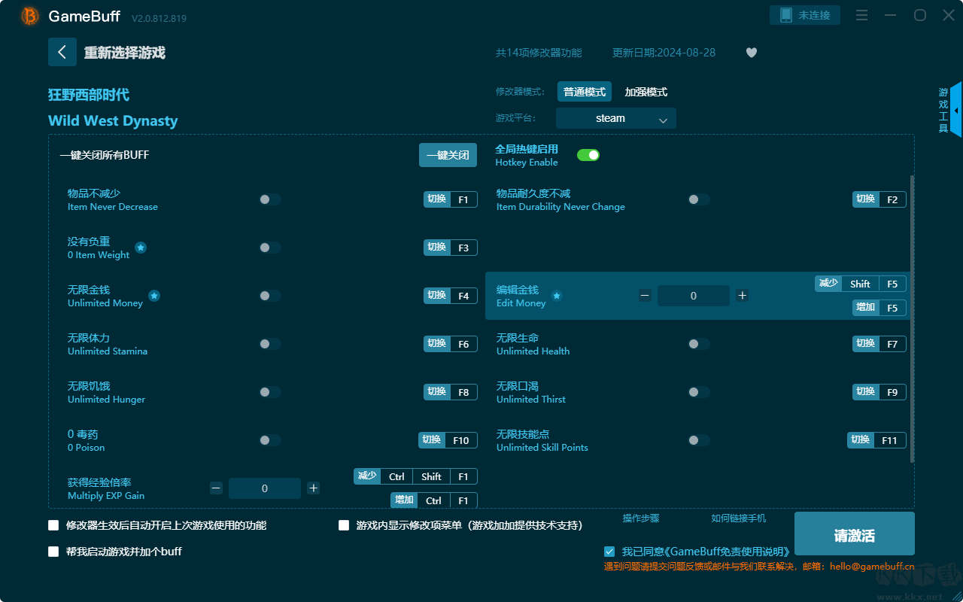Enable Item Durability Never Change toggle
Screen dimensions: 963x602
[x=699, y=199]
